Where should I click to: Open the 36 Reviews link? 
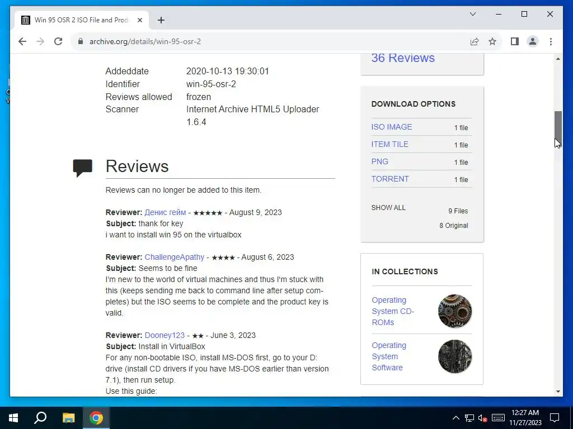click(x=403, y=58)
